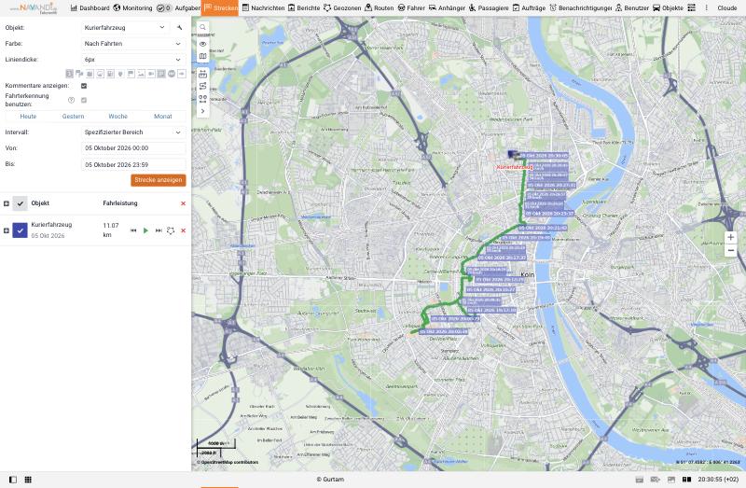The width and height of the screenshot is (746, 488).
Task: Toggle the light bulb marker icon in options row
Action: click(120, 74)
